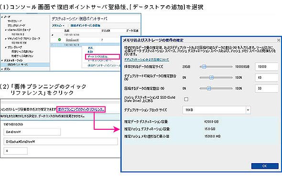
Task: Tick the hash destination is on SSD checkbox
Action: pos(186,99)
